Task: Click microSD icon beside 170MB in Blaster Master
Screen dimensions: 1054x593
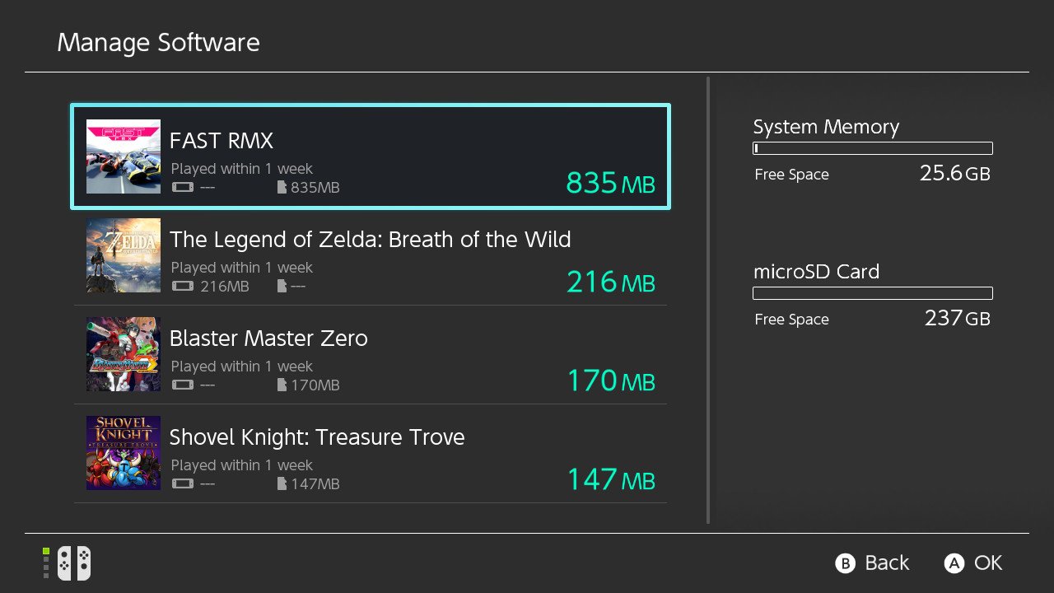Action: click(x=282, y=385)
